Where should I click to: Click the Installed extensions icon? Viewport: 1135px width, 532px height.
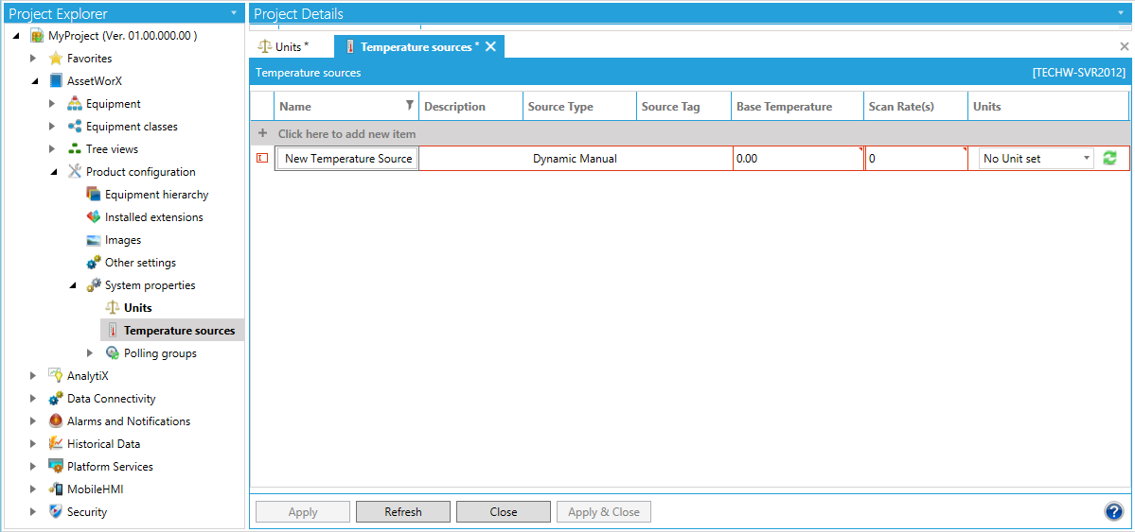(94, 217)
